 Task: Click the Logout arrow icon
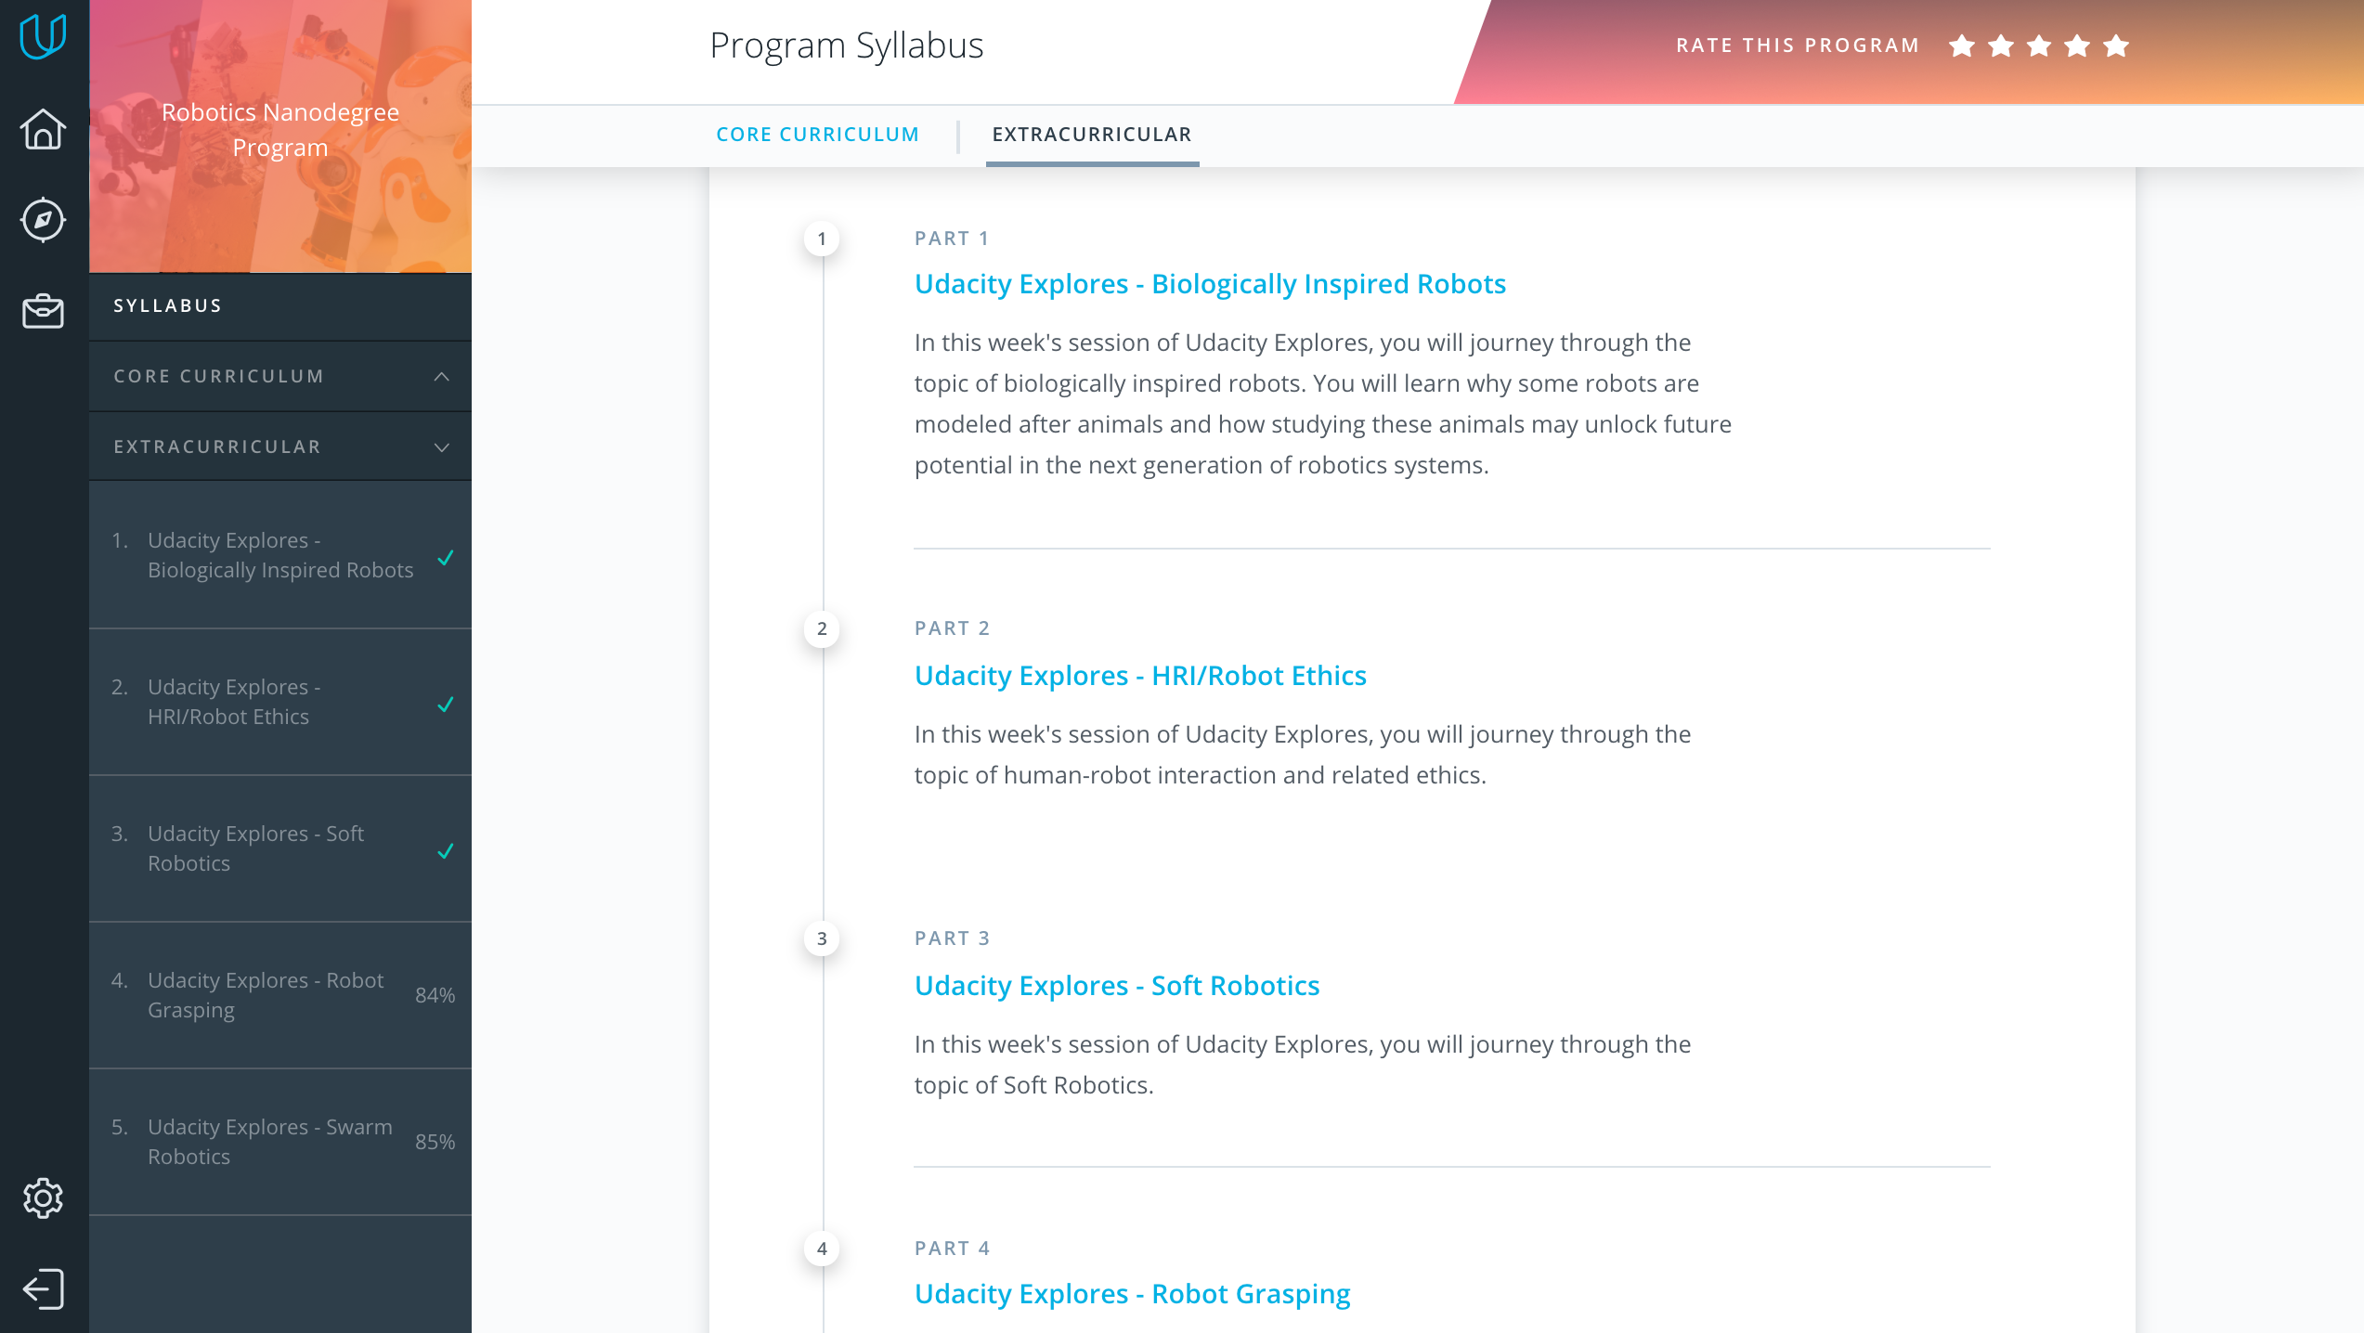pos(44,1289)
